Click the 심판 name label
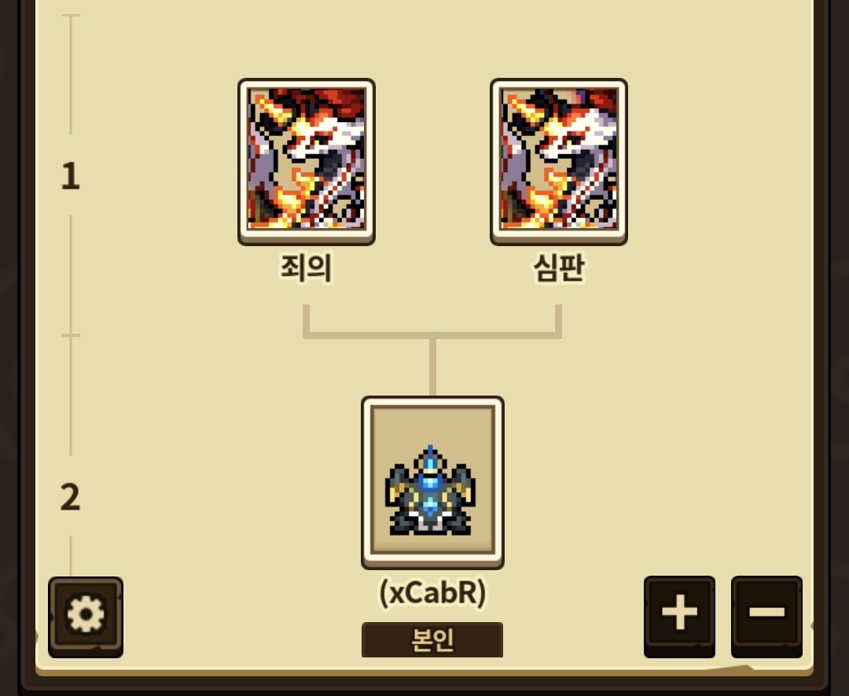Image resolution: width=849 pixels, height=696 pixels. point(559,267)
